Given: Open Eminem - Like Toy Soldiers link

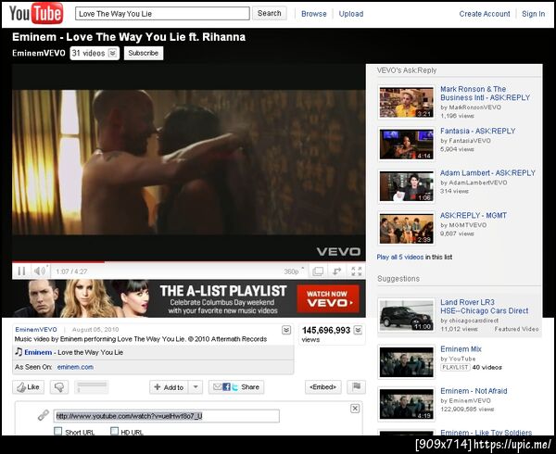Looking at the screenshot, I should (486, 433).
